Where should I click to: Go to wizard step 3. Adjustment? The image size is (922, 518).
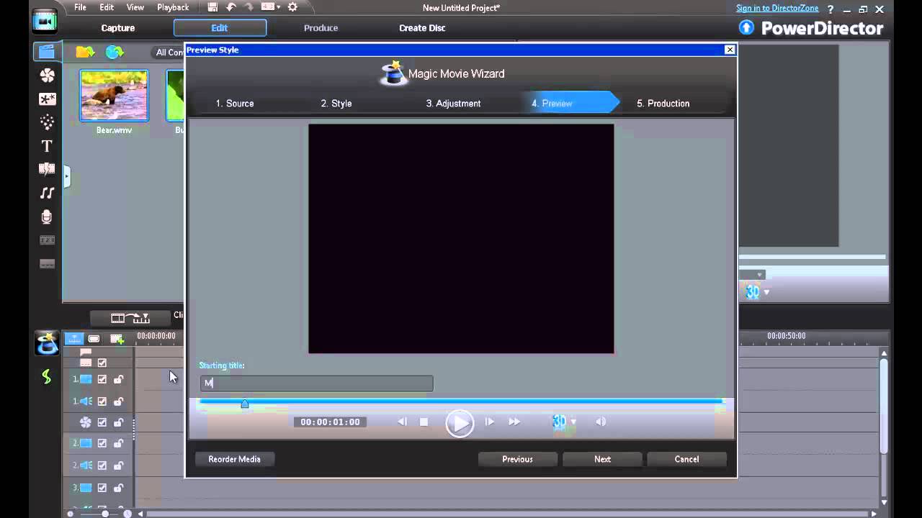tap(453, 104)
